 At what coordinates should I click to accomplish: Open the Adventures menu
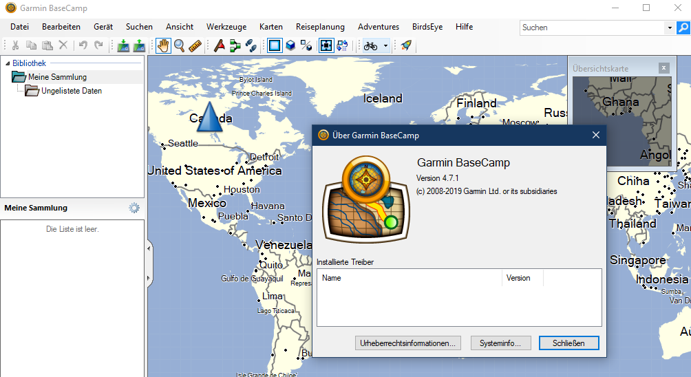379,27
